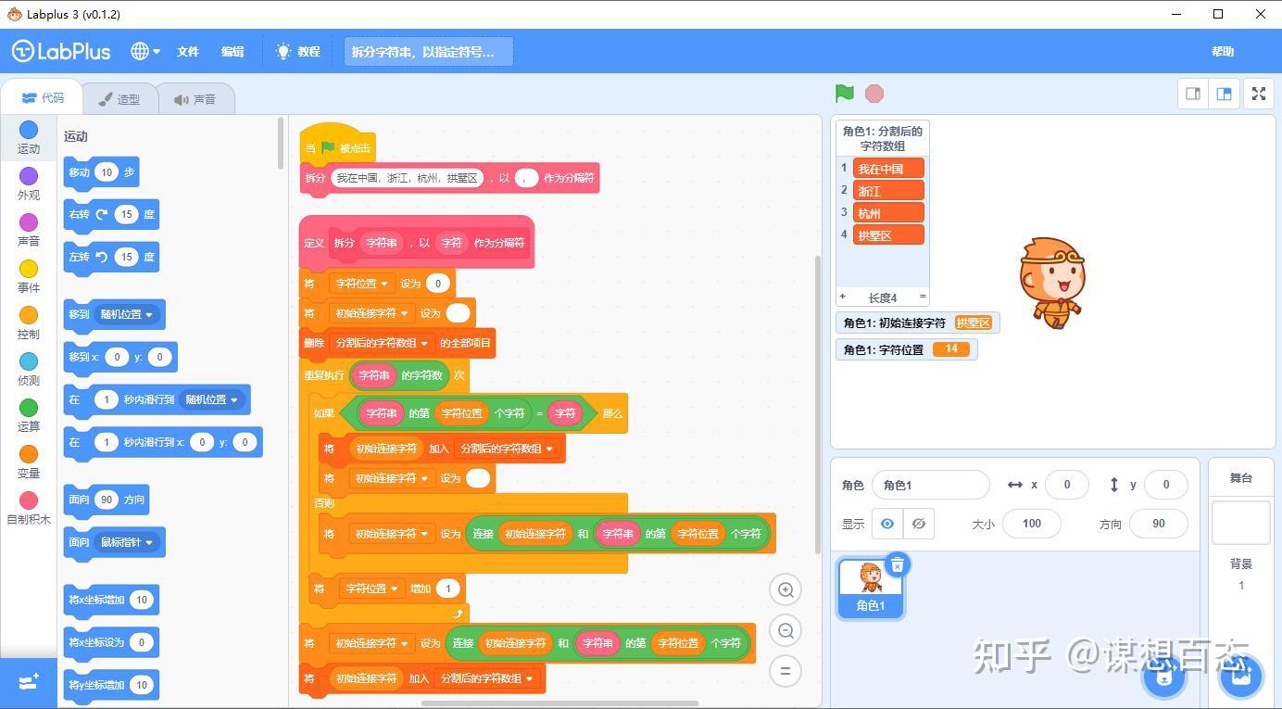Toggle the small stage layout view

point(1192,94)
